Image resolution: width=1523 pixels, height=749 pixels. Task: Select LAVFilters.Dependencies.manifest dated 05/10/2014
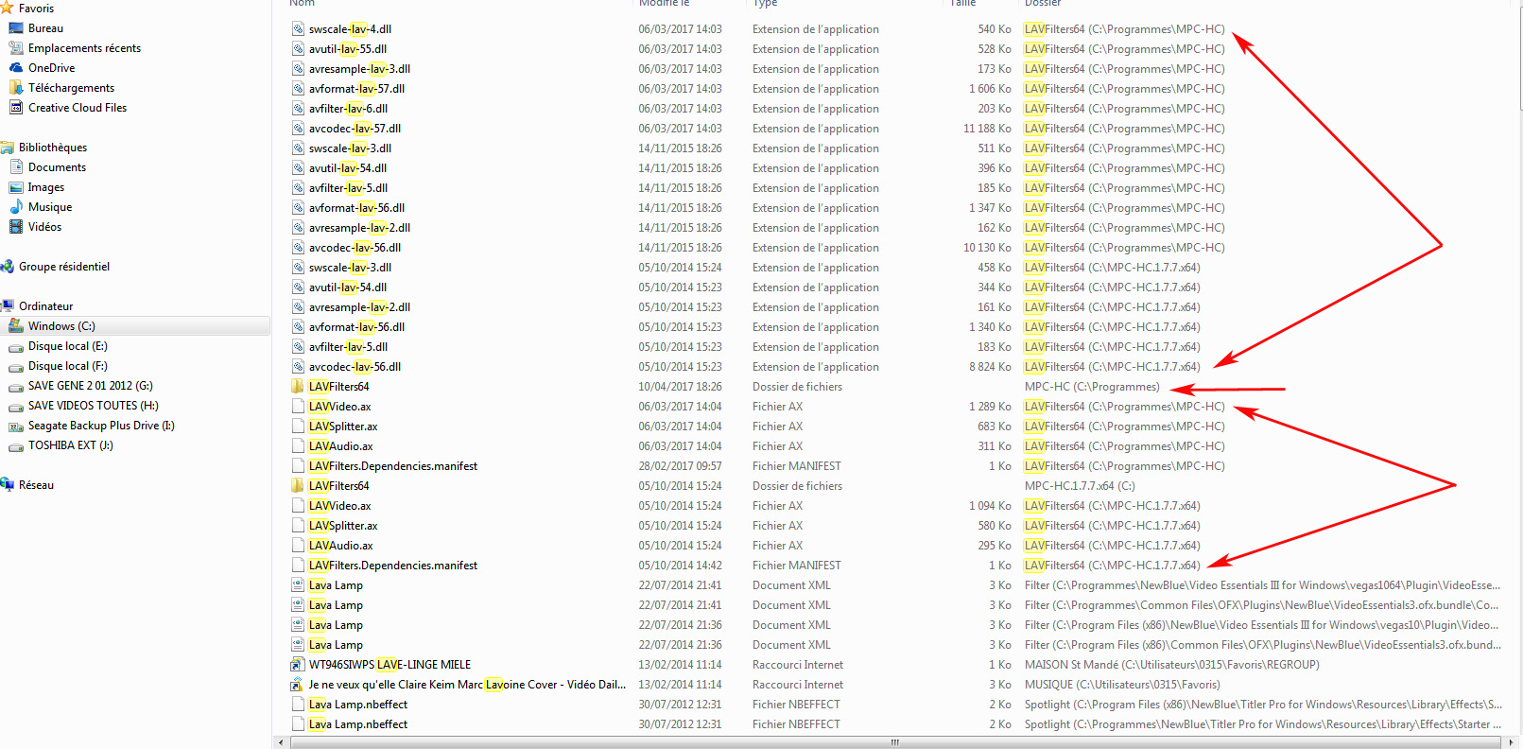coord(393,566)
